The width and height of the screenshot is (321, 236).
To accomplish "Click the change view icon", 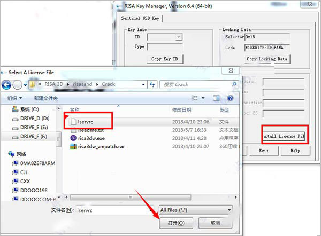I will click(x=195, y=98).
